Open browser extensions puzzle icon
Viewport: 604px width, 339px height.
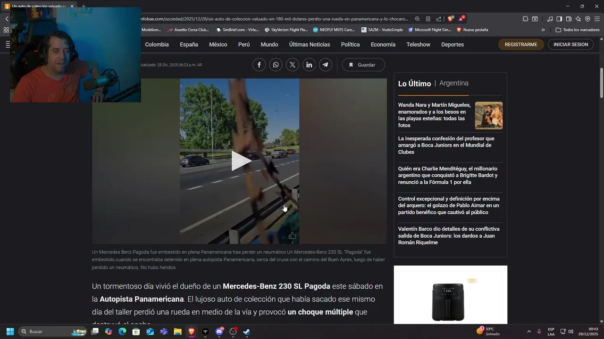(525, 19)
